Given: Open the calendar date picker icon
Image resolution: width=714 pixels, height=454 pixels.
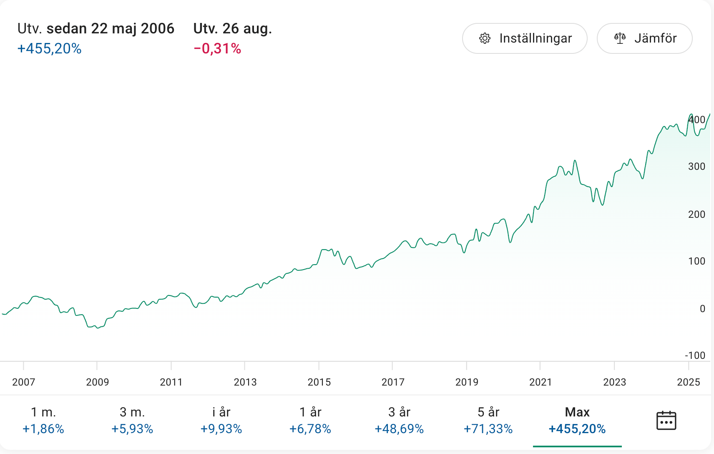Looking at the screenshot, I should [666, 420].
